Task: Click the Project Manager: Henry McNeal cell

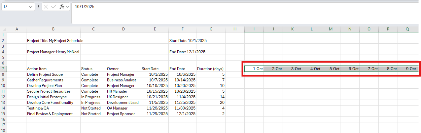Action: click(53, 52)
